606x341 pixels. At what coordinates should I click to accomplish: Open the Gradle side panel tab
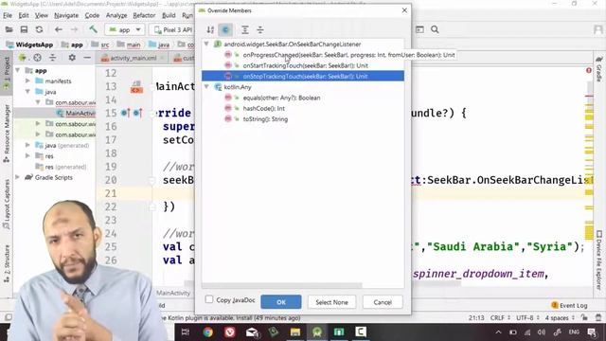click(598, 68)
